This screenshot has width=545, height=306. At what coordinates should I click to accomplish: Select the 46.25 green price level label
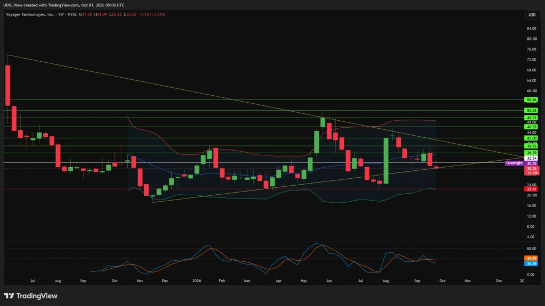[x=531, y=127]
